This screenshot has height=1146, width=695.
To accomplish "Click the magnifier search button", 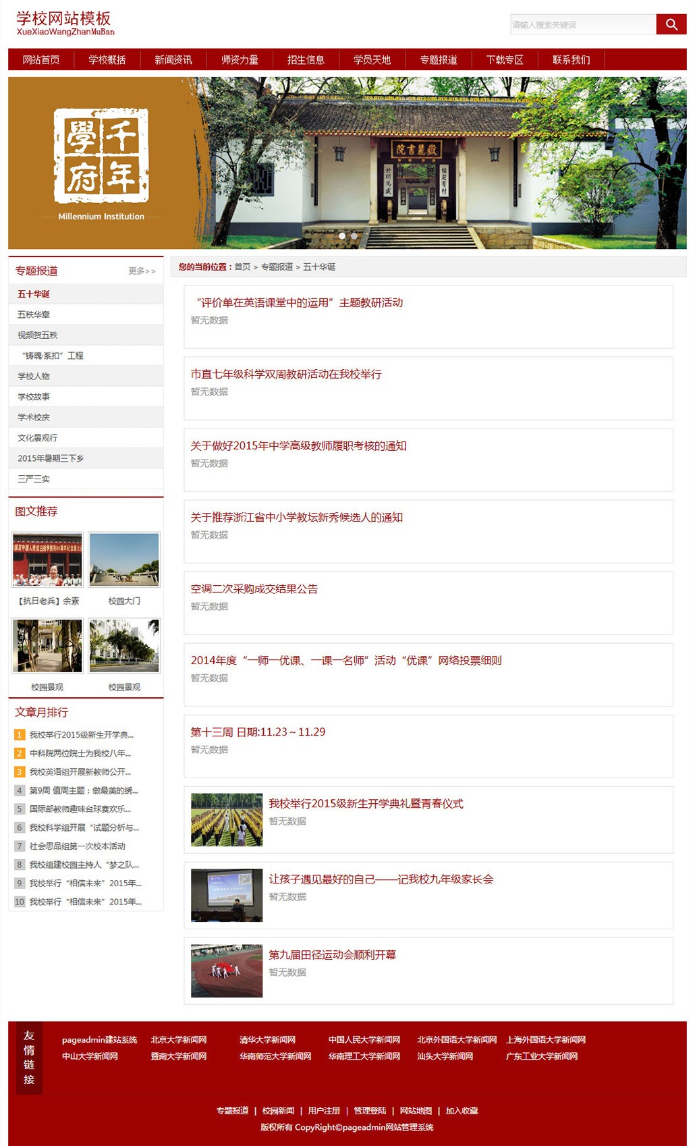I will click(671, 24).
